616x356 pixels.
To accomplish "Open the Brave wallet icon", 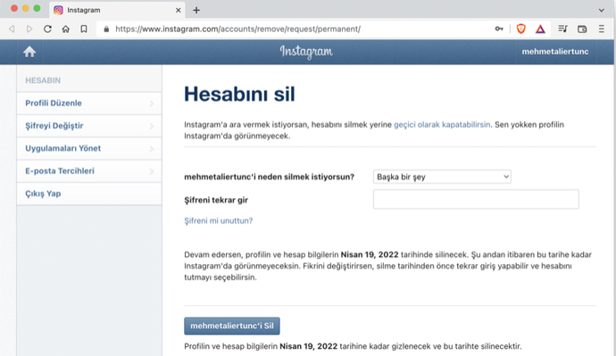I will (582, 29).
